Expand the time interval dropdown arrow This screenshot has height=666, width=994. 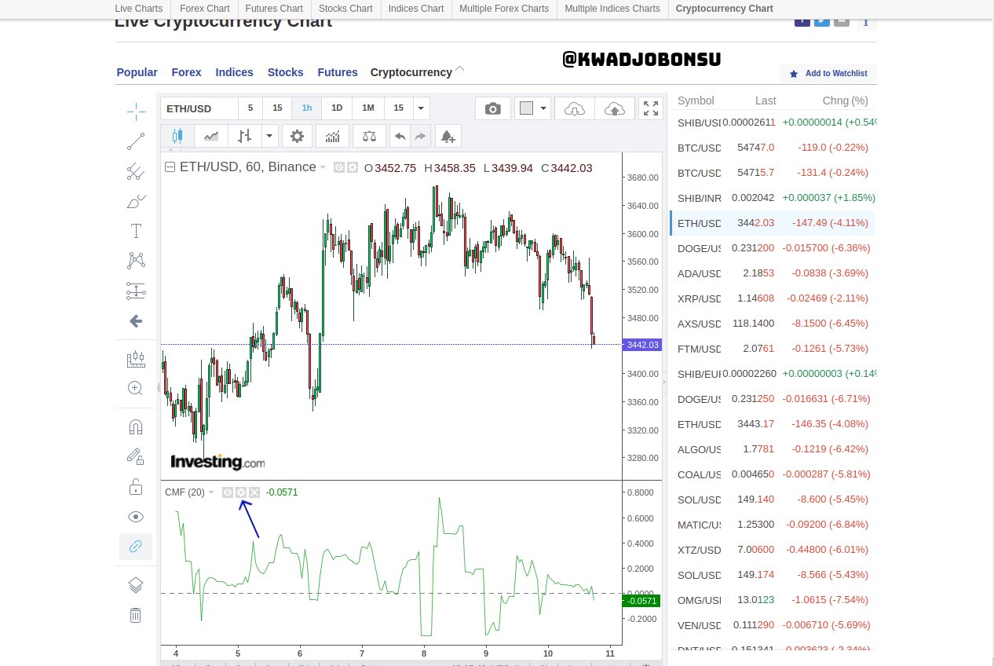coord(422,108)
